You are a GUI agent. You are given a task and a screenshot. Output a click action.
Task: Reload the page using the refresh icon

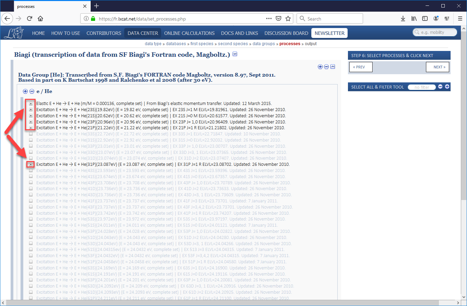[x=30, y=19]
